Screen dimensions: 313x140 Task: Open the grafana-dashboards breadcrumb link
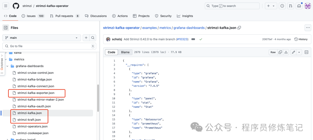[189, 28]
